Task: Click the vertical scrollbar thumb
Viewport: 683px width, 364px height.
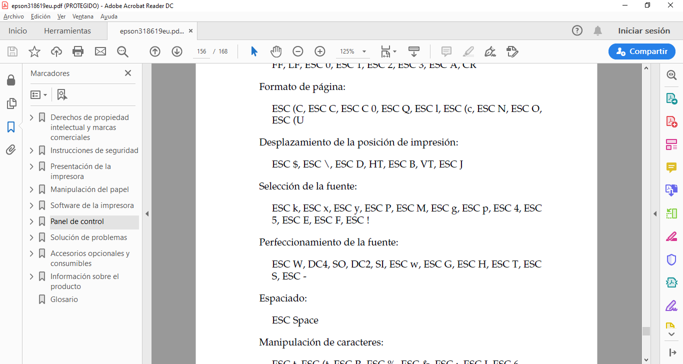Action: coord(646,331)
